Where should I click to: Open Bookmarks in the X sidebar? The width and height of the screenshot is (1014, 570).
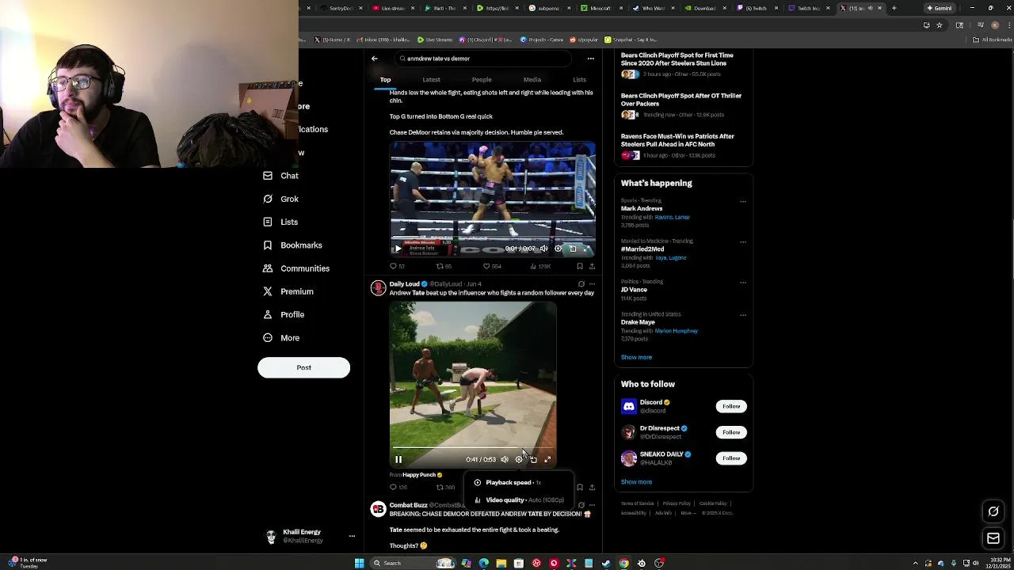pos(292,245)
